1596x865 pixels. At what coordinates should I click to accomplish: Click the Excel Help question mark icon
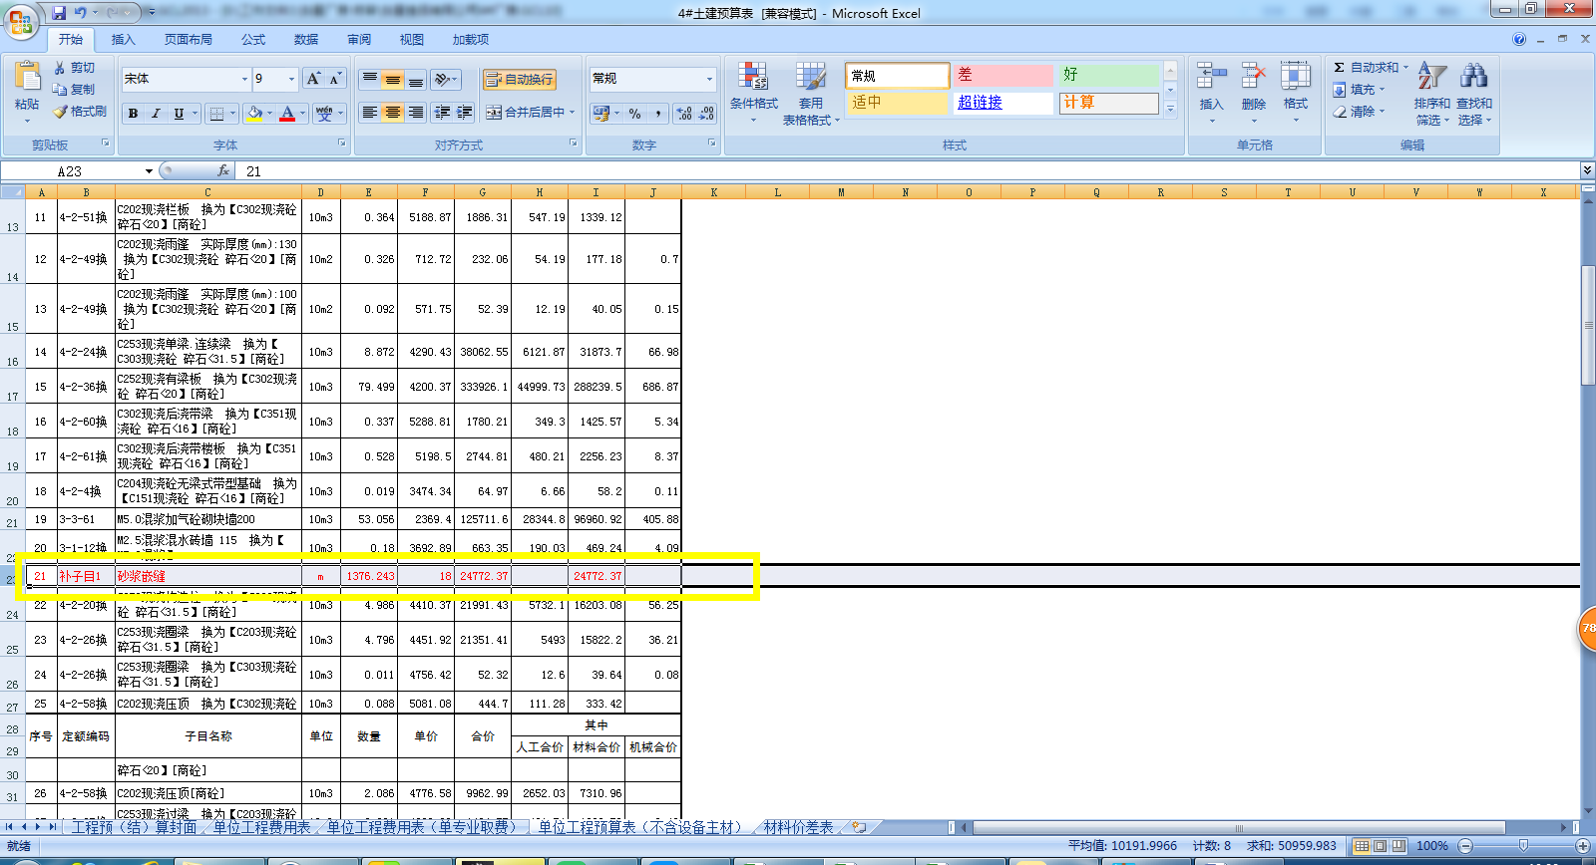(x=1519, y=40)
